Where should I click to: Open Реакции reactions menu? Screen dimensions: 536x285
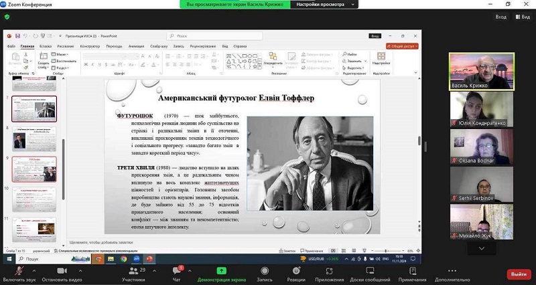pyautogui.click(x=296, y=274)
